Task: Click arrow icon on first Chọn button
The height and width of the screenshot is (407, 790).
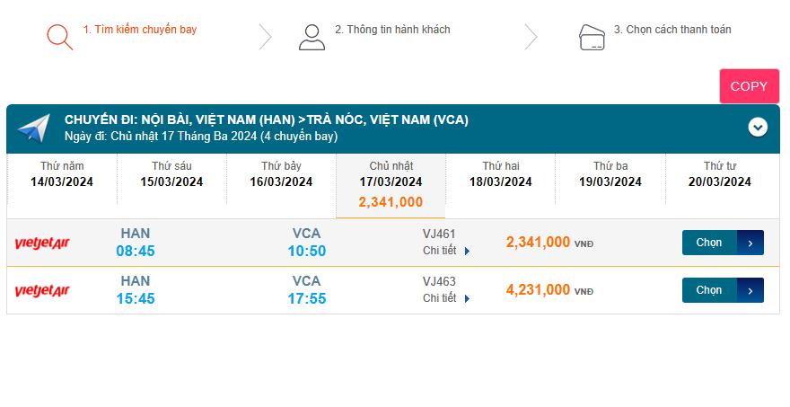Action: tap(750, 243)
